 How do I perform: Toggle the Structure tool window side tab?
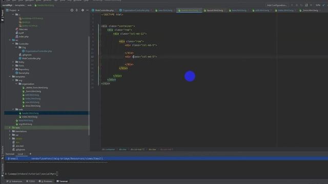pos(2,152)
